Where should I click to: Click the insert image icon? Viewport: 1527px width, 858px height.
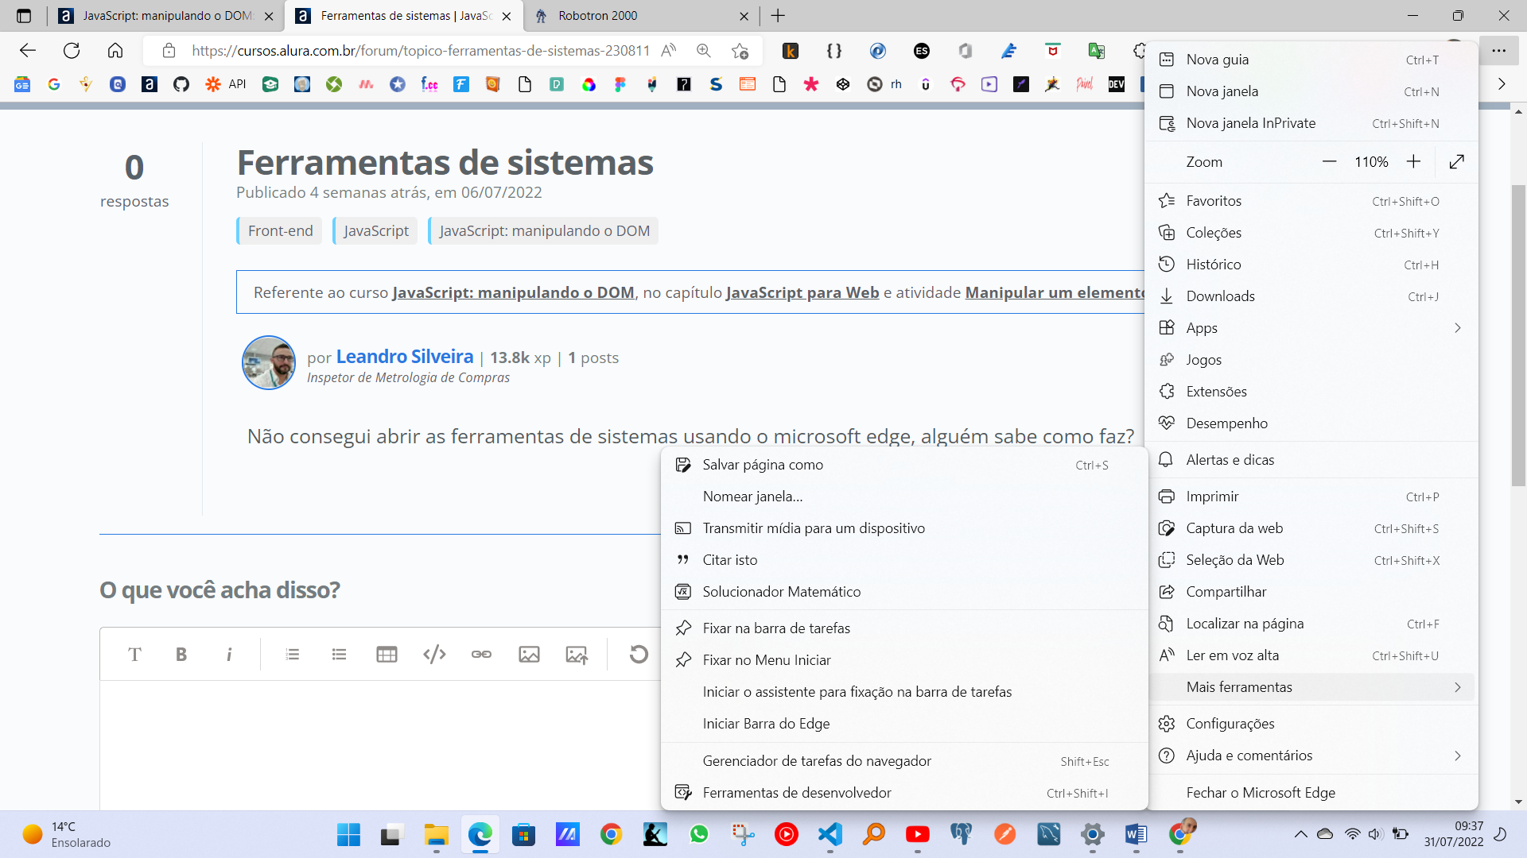pos(529,654)
